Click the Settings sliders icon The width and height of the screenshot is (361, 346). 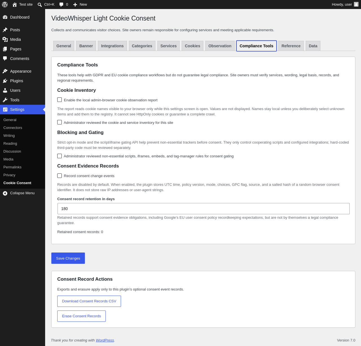pos(5,110)
